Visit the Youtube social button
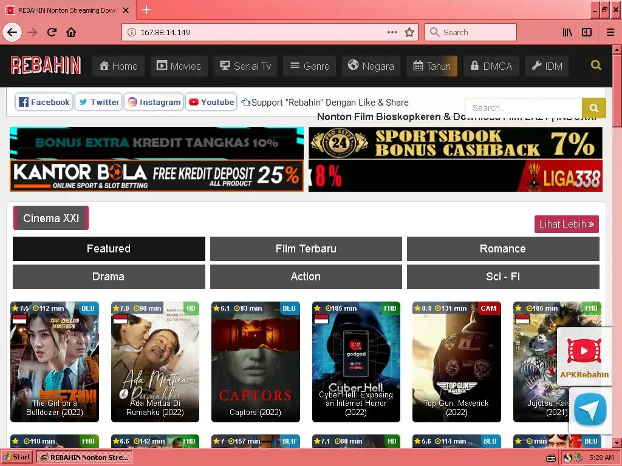Screen dimensions: 622x466 pos(211,102)
